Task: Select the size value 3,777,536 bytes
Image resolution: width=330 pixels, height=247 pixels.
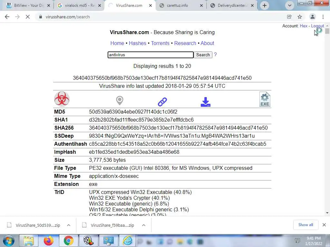Action: (x=107, y=160)
